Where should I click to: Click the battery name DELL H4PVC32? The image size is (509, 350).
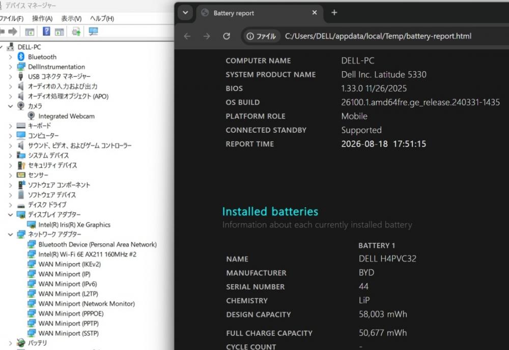pos(387,259)
